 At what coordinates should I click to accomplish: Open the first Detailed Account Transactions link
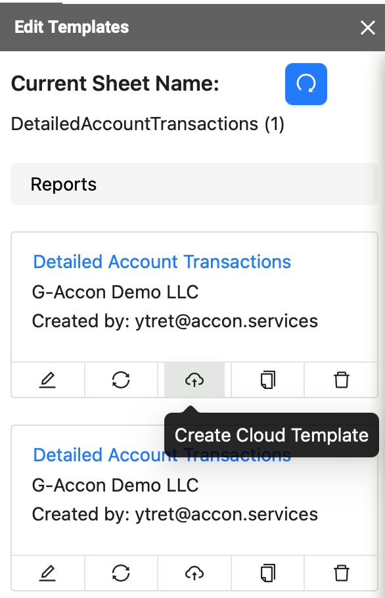click(x=162, y=262)
